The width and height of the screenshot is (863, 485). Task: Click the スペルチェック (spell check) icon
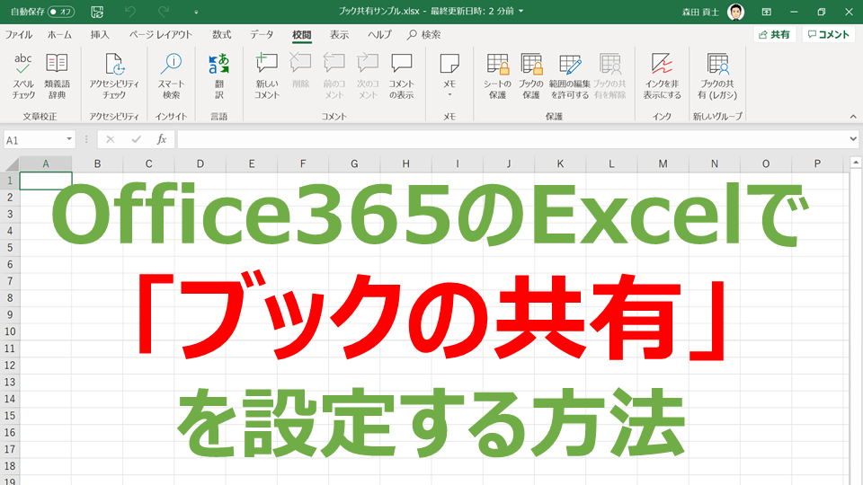coord(23,75)
